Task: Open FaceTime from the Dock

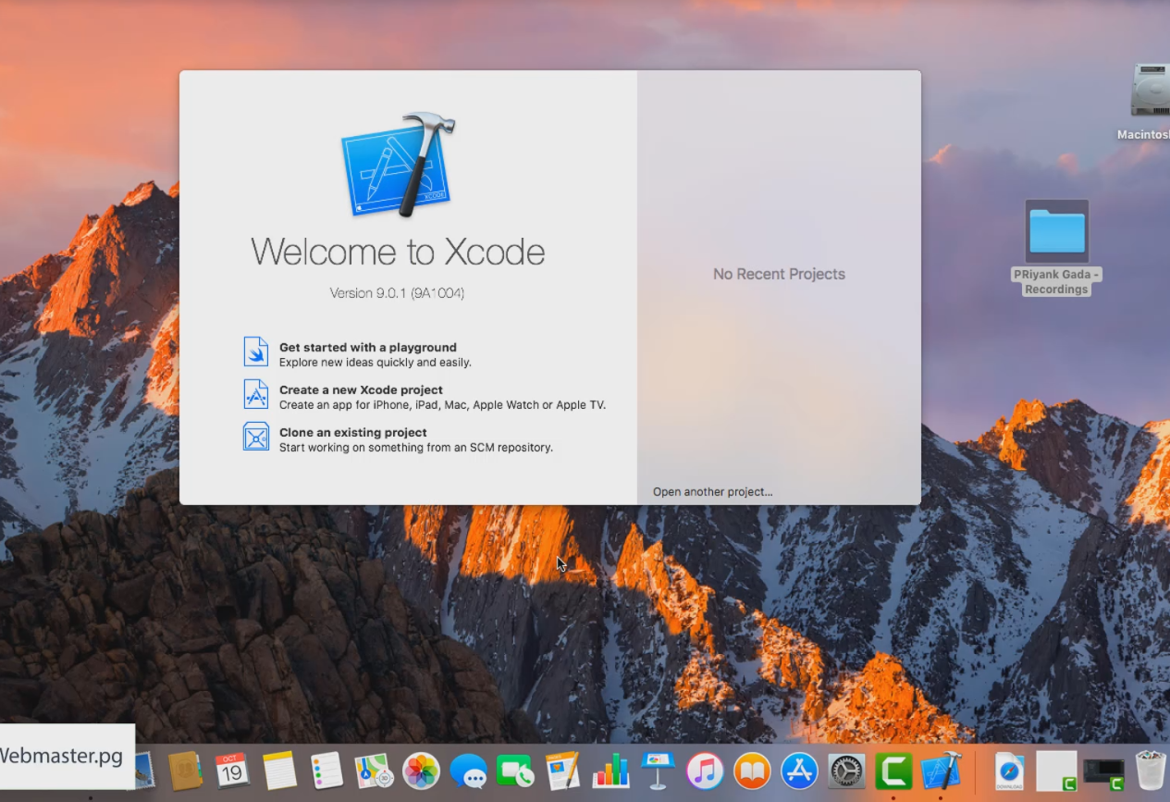Action: coord(515,771)
